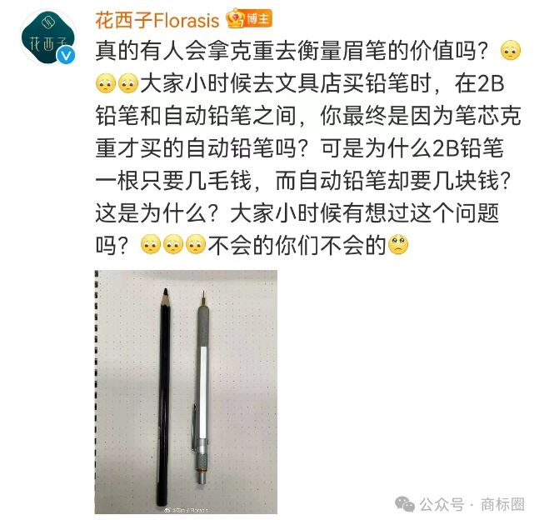Click the second emoji before 大家小时候去文具店
Viewport: 544px width, 520px height.
(x=128, y=83)
